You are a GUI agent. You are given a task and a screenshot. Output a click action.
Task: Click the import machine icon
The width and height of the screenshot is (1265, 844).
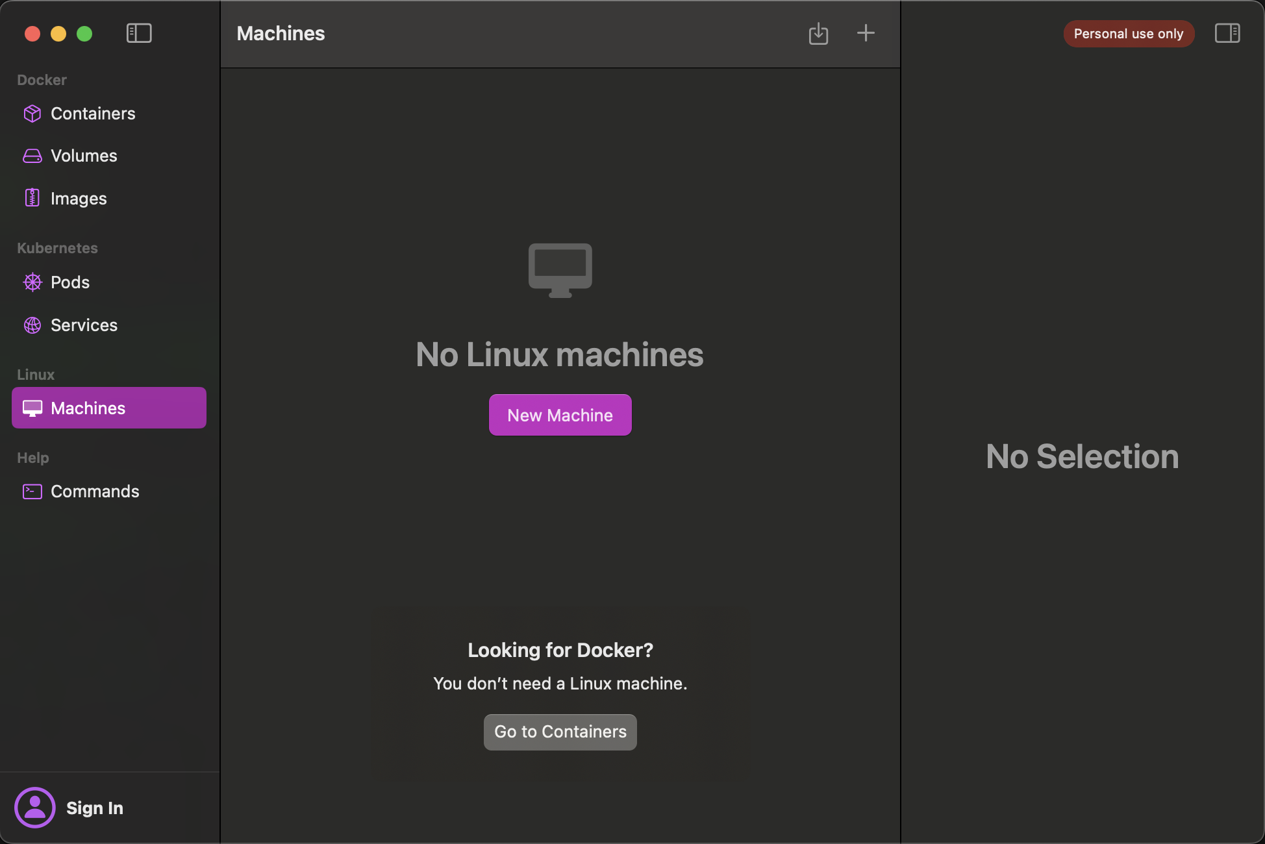coord(818,34)
